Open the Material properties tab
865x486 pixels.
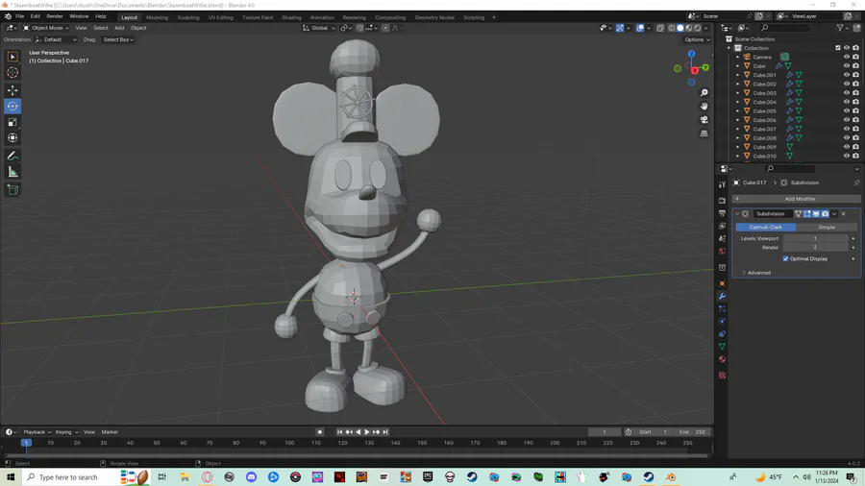click(722, 359)
